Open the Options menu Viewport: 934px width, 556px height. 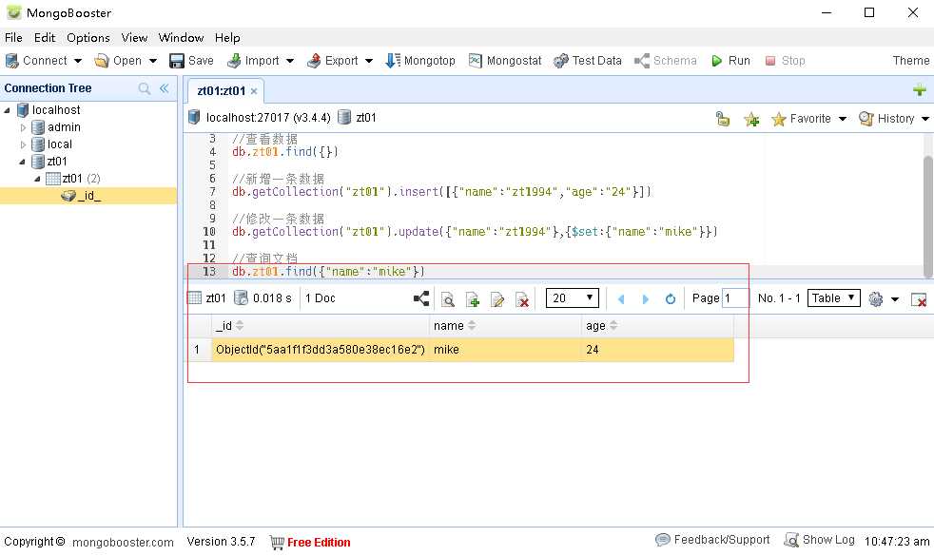88,37
